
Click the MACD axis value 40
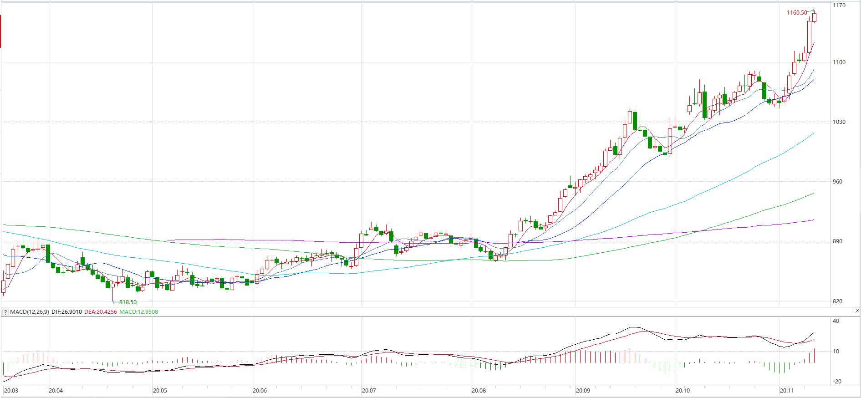(x=836, y=321)
